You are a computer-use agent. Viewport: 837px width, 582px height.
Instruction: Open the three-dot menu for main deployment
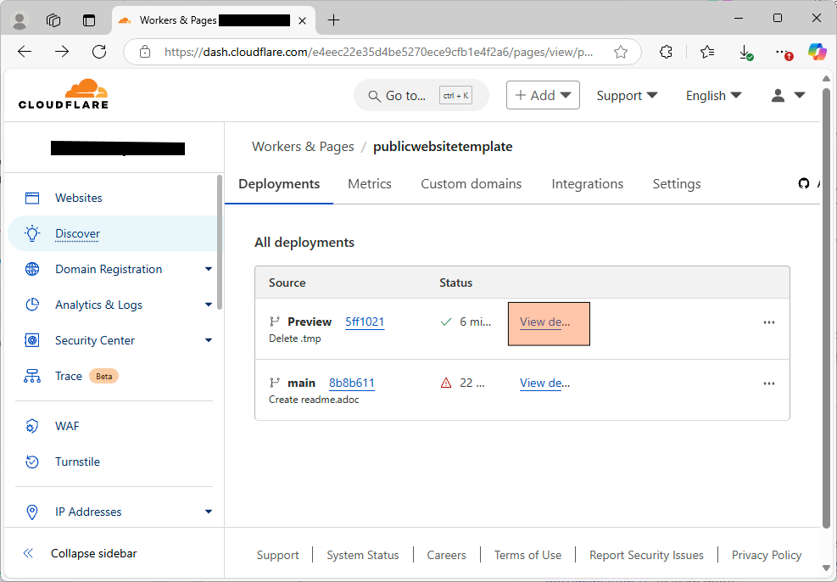[768, 383]
